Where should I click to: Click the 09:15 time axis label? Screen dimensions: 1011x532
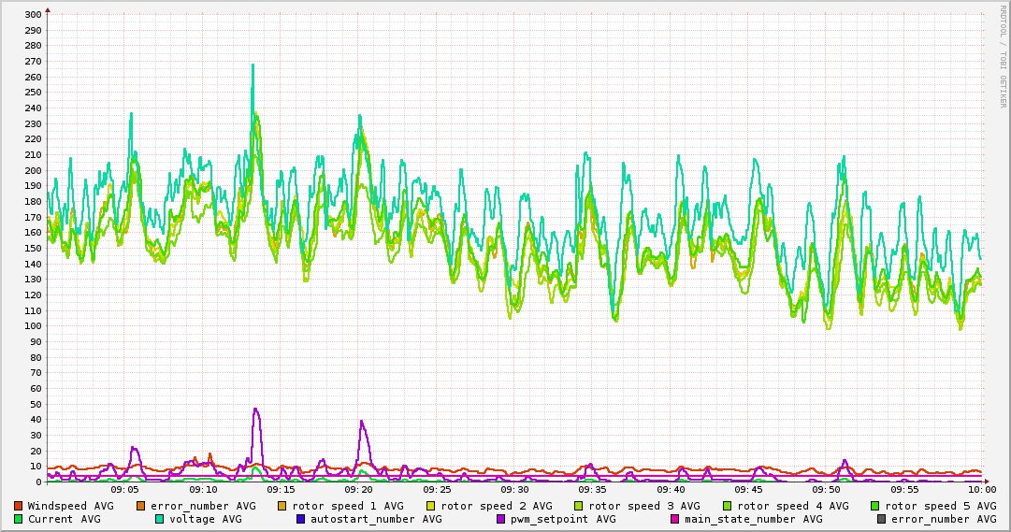pos(281,490)
